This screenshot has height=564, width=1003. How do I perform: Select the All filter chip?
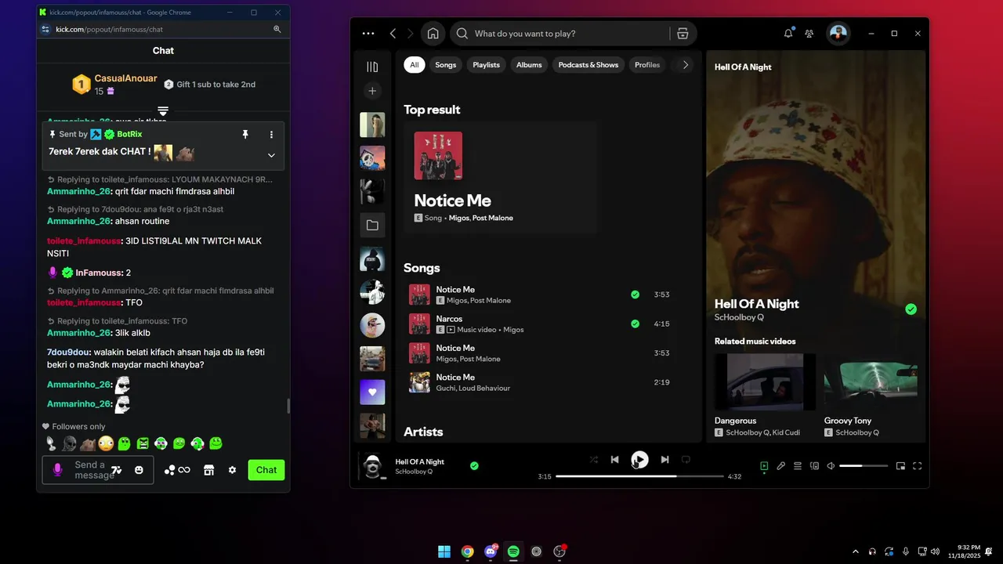tap(415, 65)
